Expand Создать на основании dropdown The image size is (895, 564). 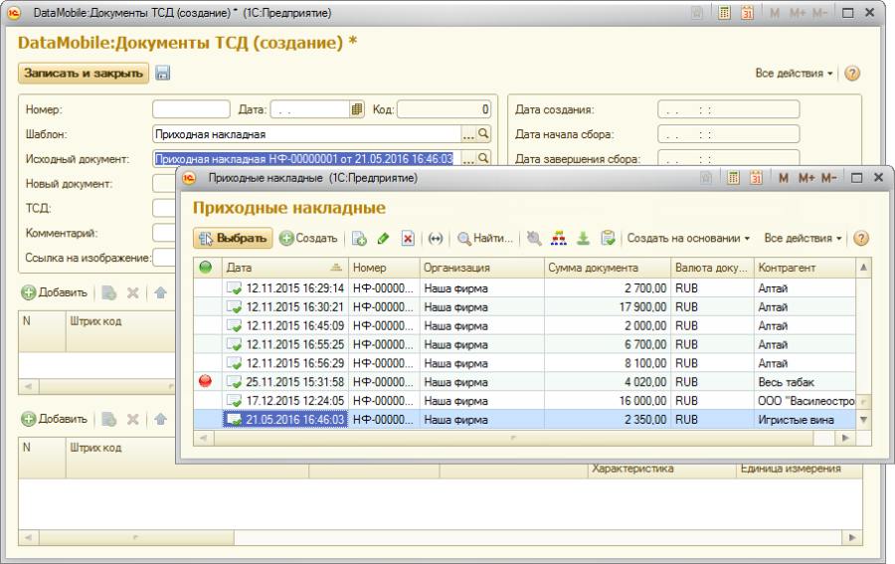point(688,238)
